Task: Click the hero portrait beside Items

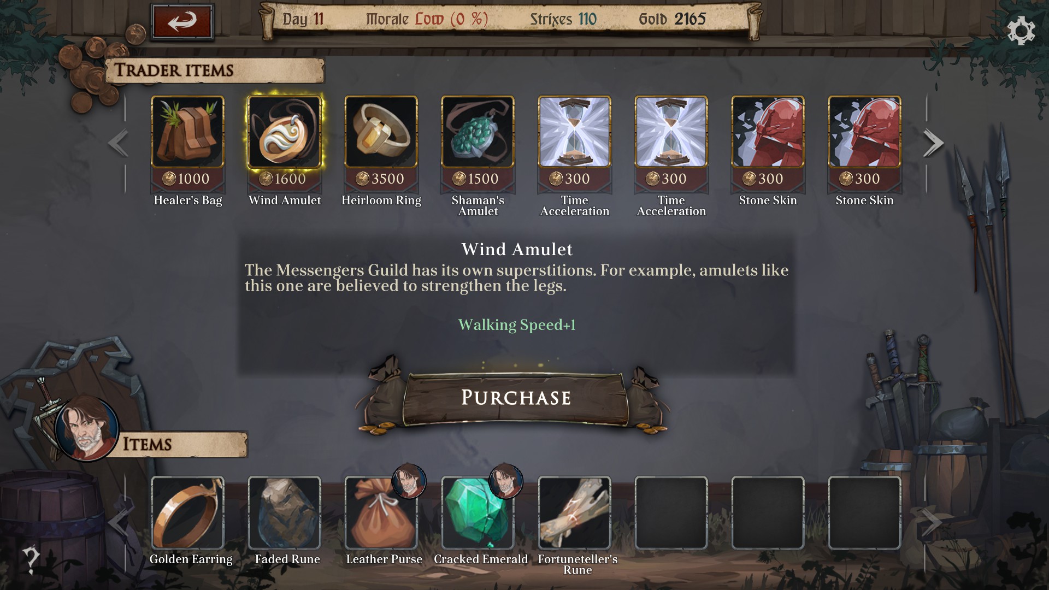Action: [87, 428]
